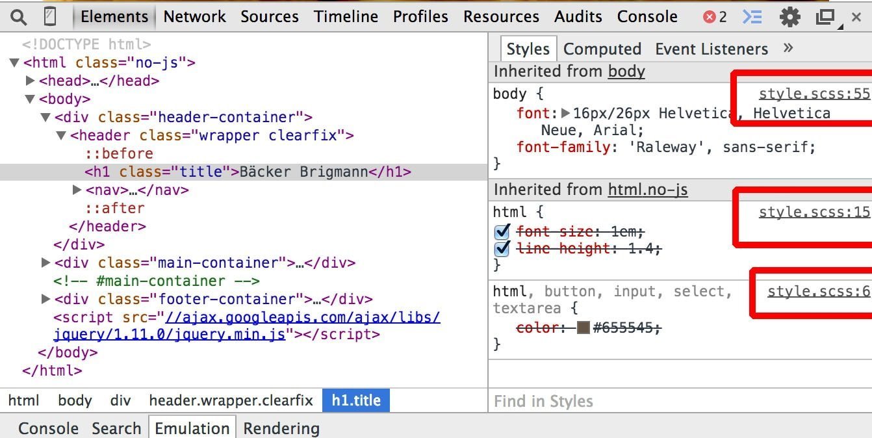Select the DOCTYPE html line

[86, 45]
